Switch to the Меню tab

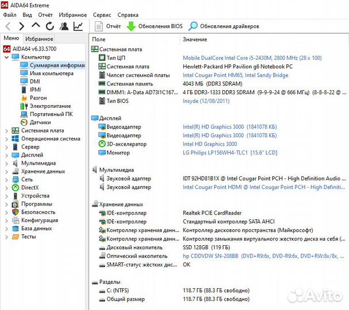click(x=11, y=38)
